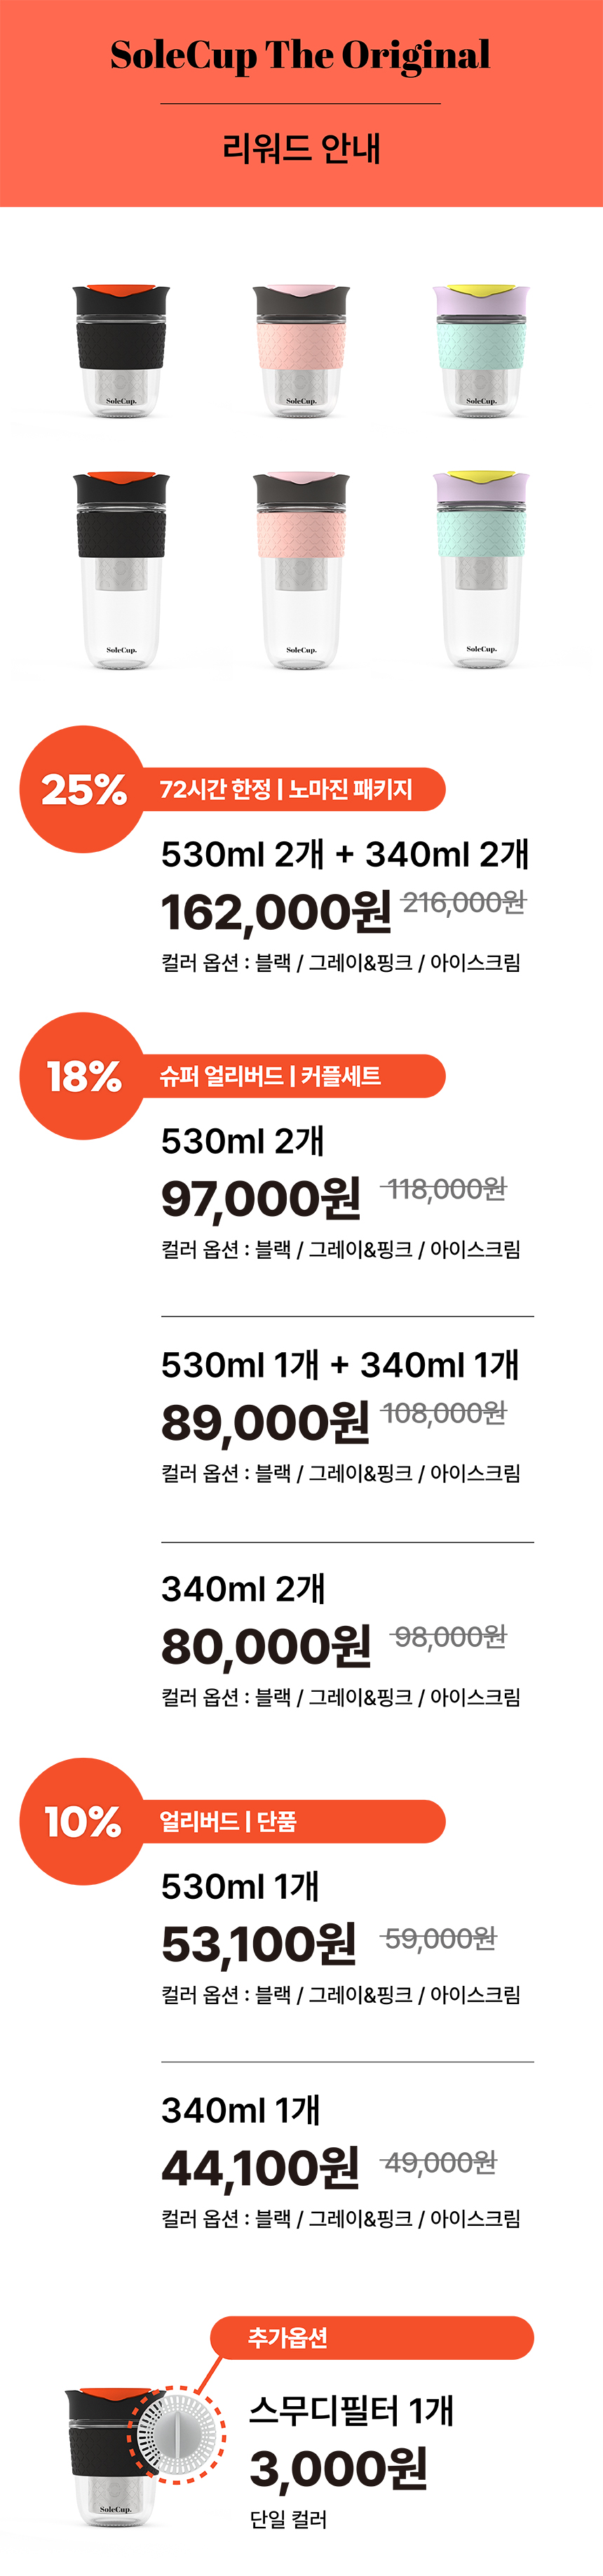The width and height of the screenshot is (603, 2576).
Task: Click the small black SoleCup thumbnail
Action: pyautogui.click(x=120, y=350)
